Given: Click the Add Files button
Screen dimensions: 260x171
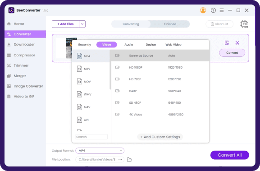Looking at the screenshot, I should [x=65, y=24].
